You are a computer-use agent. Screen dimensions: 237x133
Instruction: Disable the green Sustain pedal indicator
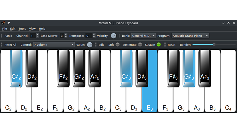pyautogui.click(x=159, y=45)
